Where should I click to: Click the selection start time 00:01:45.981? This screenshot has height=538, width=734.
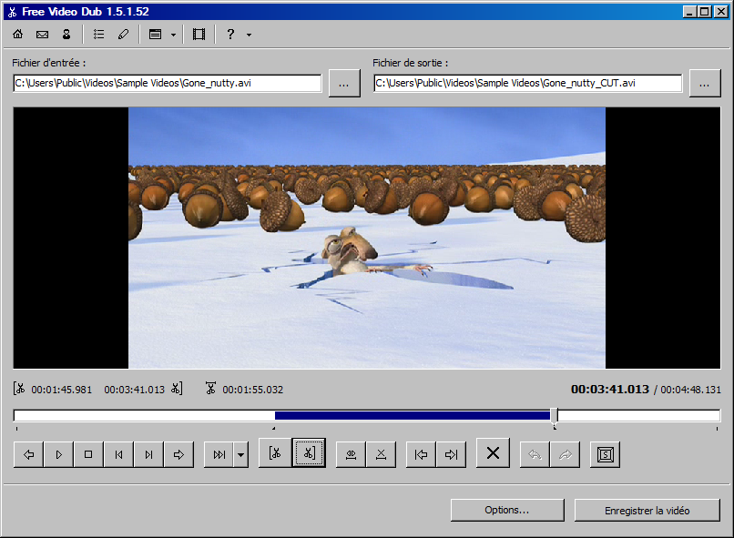click(x=61, y=390)
